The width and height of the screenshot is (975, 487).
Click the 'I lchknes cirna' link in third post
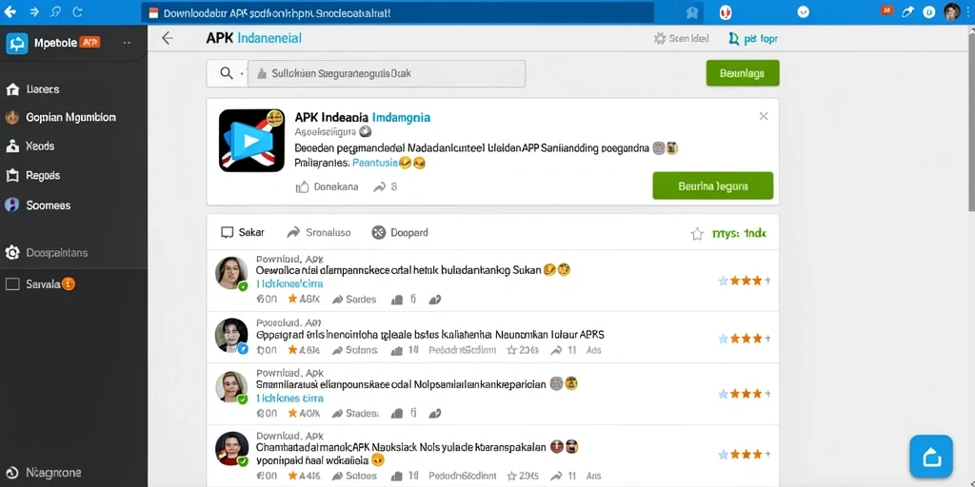[289, 399]
